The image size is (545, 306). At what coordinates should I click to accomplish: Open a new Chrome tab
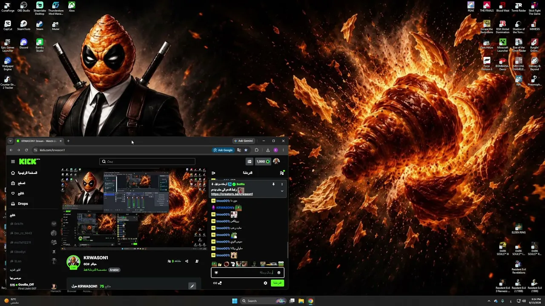pyautogui.click(x=68, y=141)
